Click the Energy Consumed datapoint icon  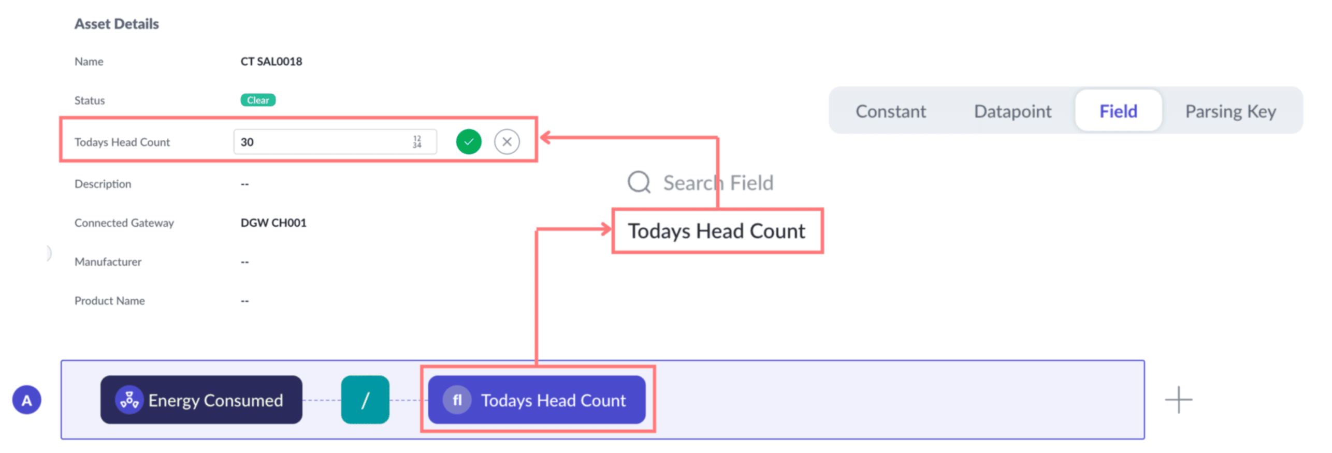(x=129, y=400)
